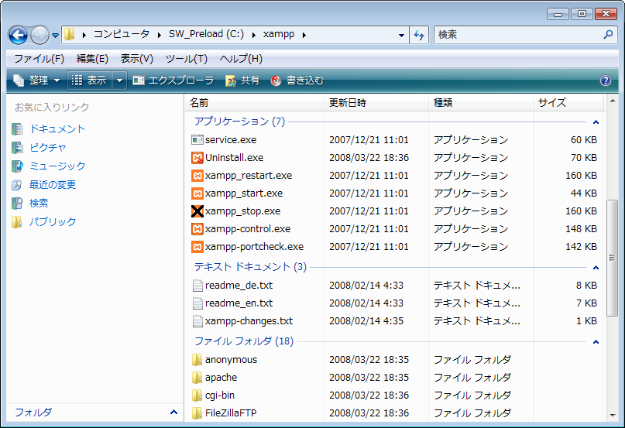Select the FileZillaFTP folder icon
Viewport: 625px width, 428px height.
pyautogui.click(x=197, y=413)
